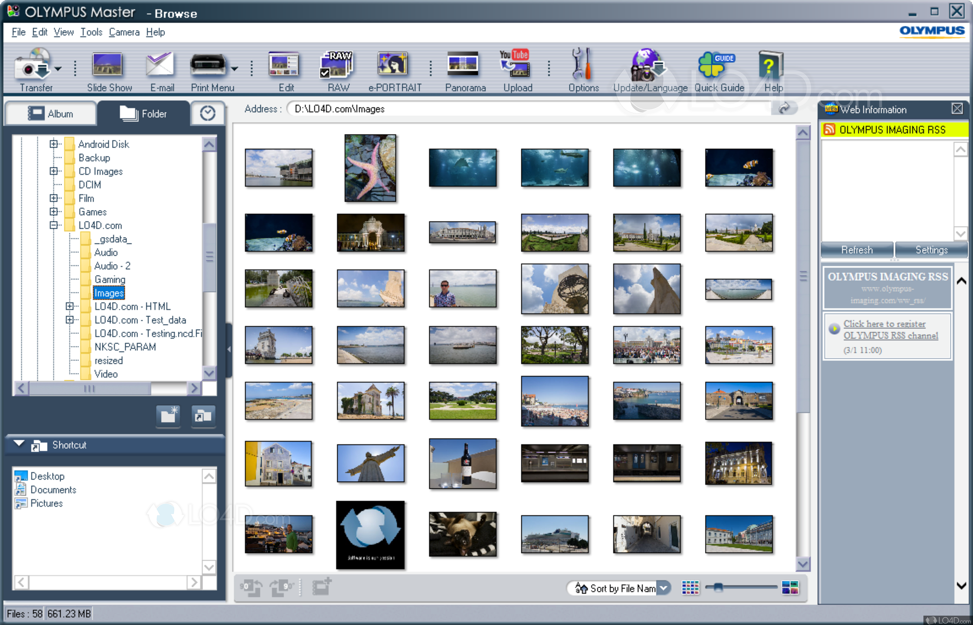
Task: Click the create new folder icon
Action: 168,416
